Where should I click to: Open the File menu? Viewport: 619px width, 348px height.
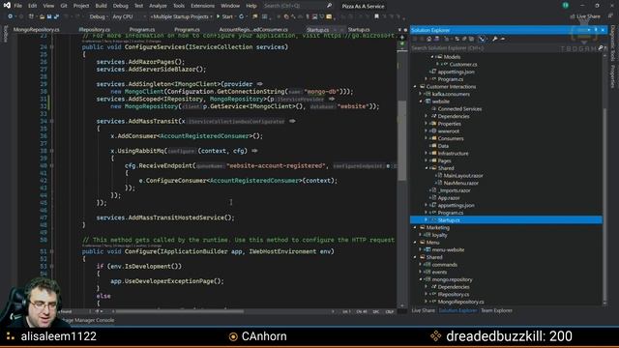[18, 6]
